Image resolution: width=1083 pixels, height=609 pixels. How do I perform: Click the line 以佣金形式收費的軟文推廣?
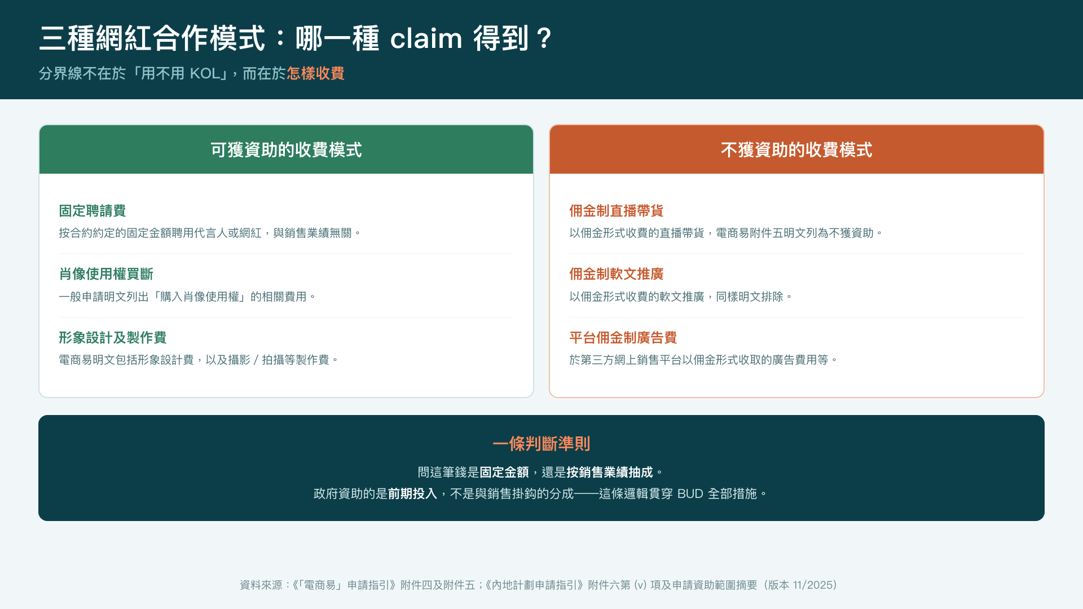coord(681,297)
